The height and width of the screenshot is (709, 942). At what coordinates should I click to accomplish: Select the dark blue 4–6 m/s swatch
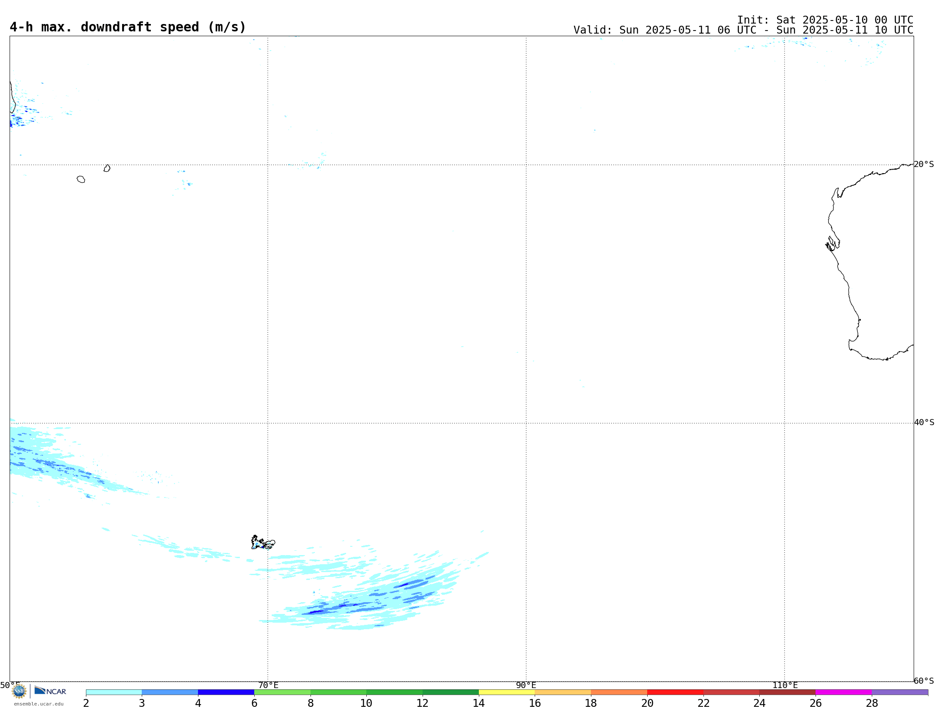tap(226, 692)
